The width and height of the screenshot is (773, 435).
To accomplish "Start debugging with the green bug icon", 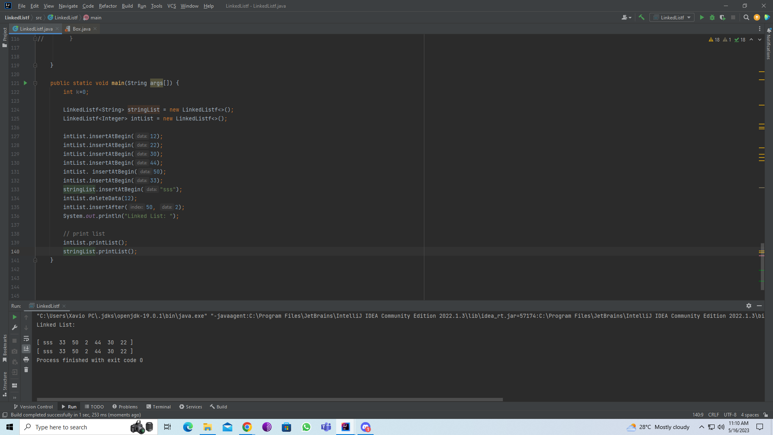I will coord(712,17).
